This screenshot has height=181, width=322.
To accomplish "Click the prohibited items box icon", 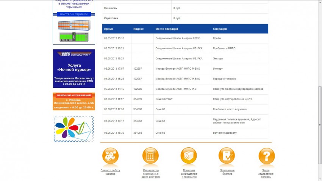I will (x=188, y=156).
